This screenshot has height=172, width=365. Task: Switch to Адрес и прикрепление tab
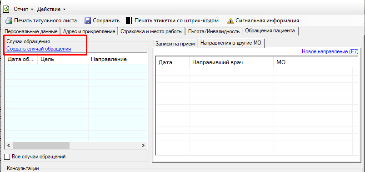coord(89,31)
